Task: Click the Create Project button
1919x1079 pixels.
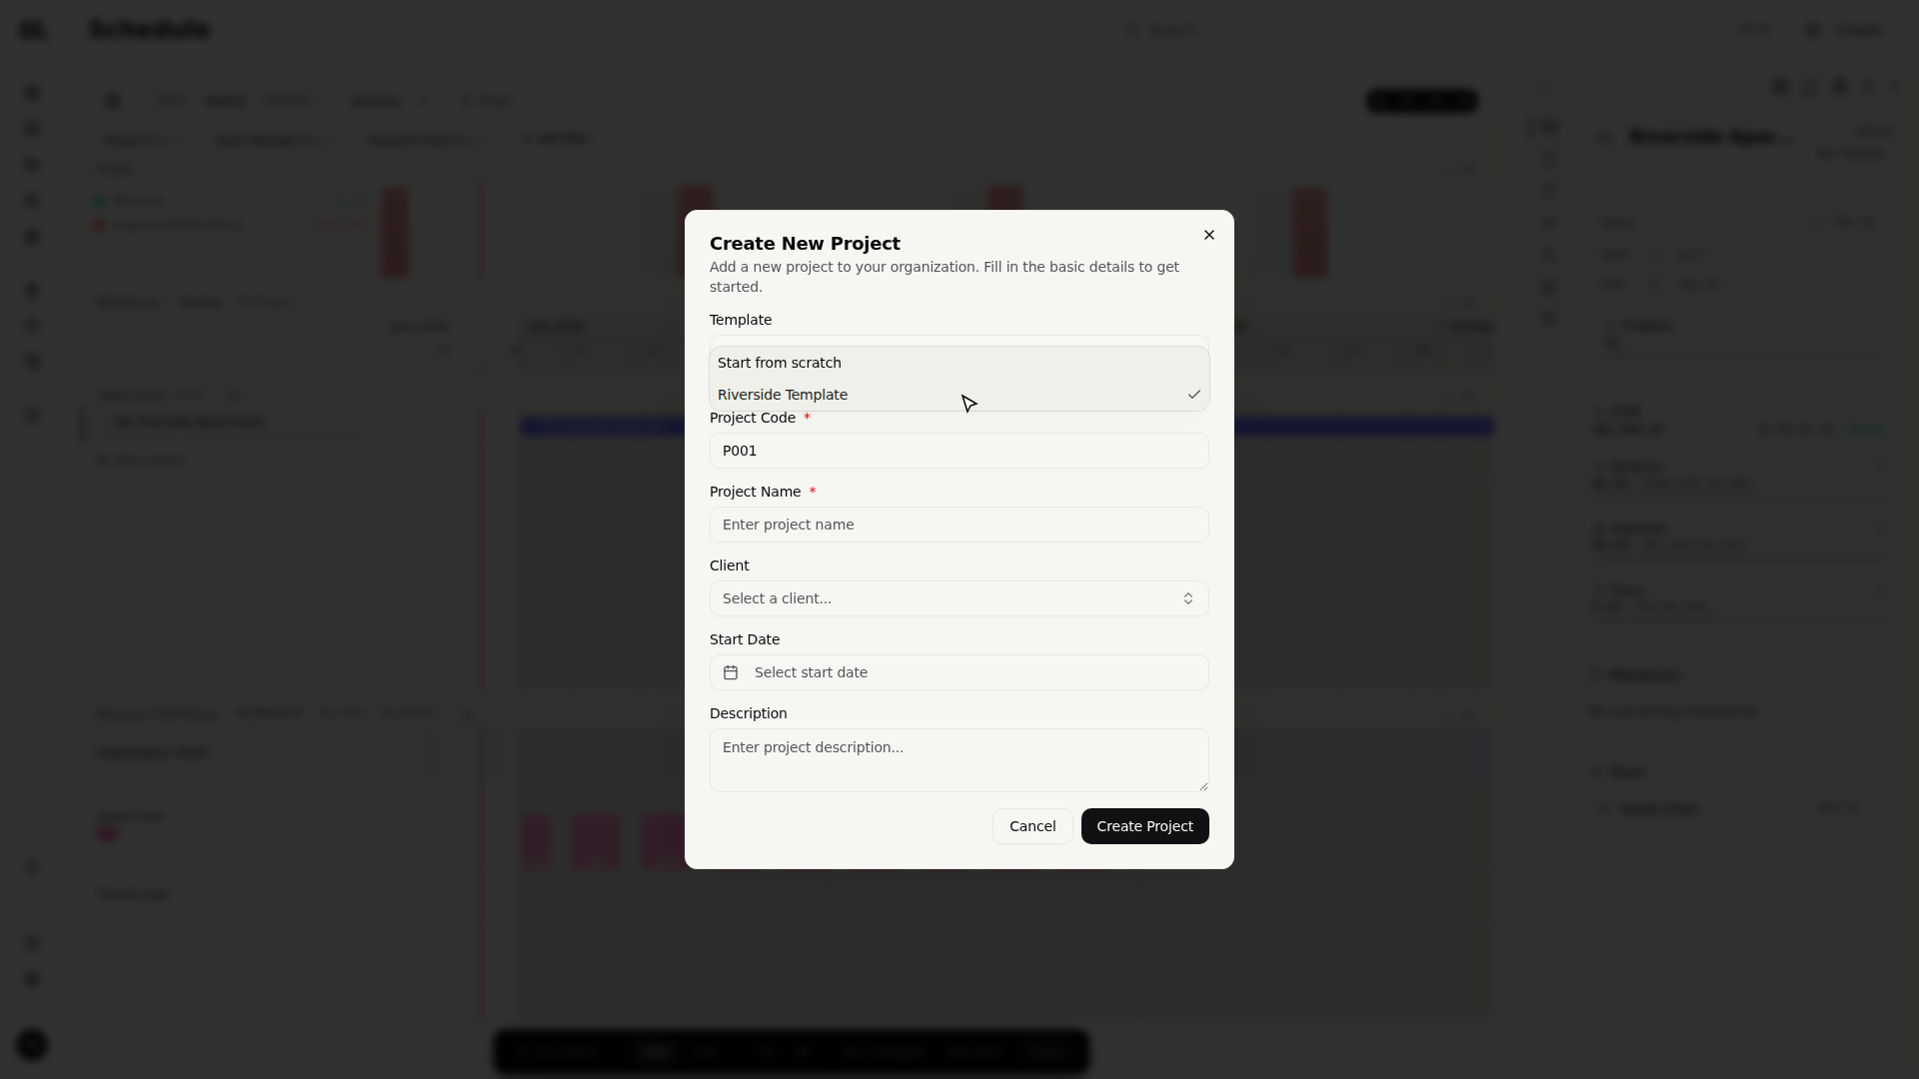Action: (x=1145, y=826)
